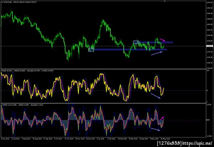Screen dimensions: 214x147
Task: Click the 26 May 2015 date label
Action: click(x=165, y=139)
